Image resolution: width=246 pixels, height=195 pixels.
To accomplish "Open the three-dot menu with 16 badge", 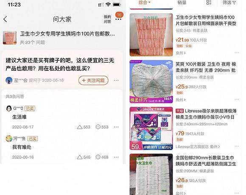I will pyautogui.click(x=118, y=19).
